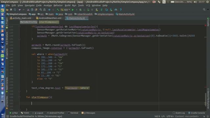The image size is (210, 118).
Task: Click the Copy toolbar icon
Action: tap(32, 10)
